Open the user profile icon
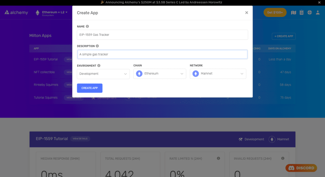 pos(318,13)
